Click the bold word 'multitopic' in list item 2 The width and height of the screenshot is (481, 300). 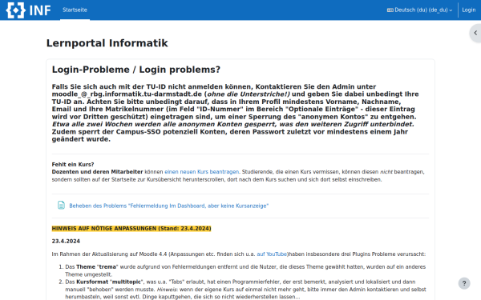pos(127,282)
